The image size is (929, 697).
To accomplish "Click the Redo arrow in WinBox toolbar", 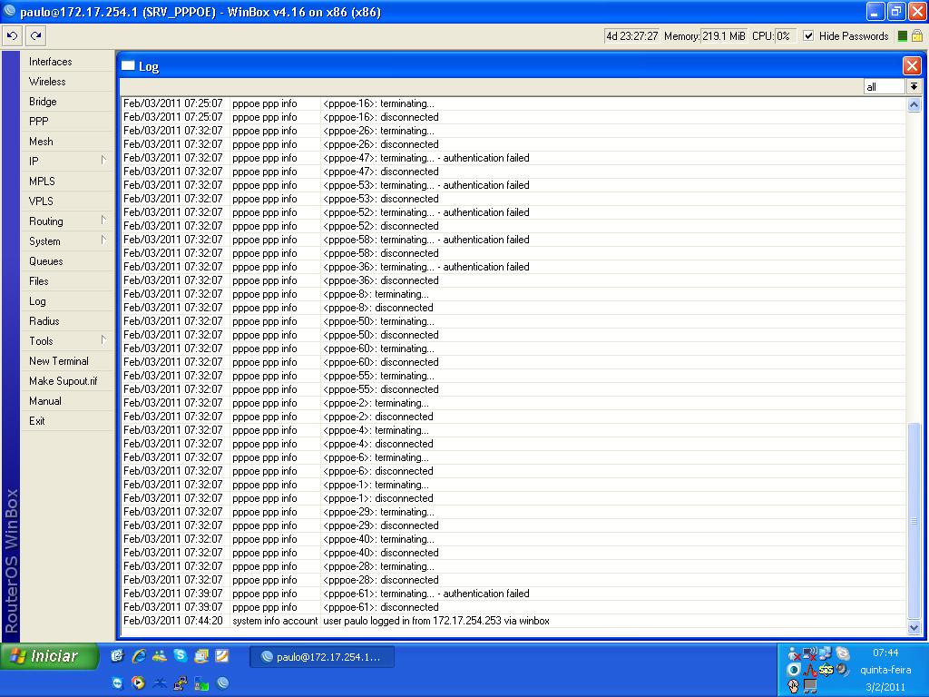I will (x=36, y=35).
